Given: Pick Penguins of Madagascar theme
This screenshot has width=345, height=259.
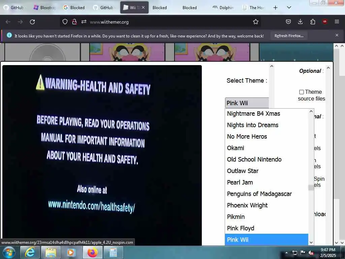Looking at the screenshot, I should point(266,194).
